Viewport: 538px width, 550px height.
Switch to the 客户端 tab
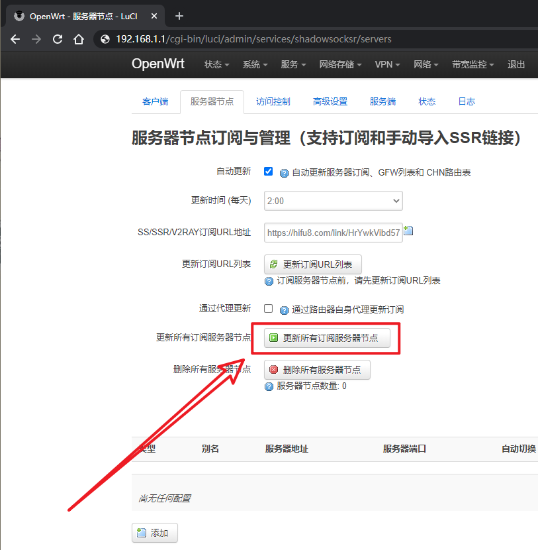point(155,102)
